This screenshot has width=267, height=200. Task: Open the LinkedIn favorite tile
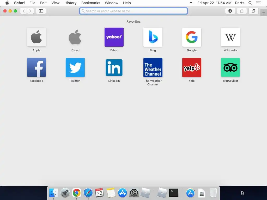pos(114,67)
